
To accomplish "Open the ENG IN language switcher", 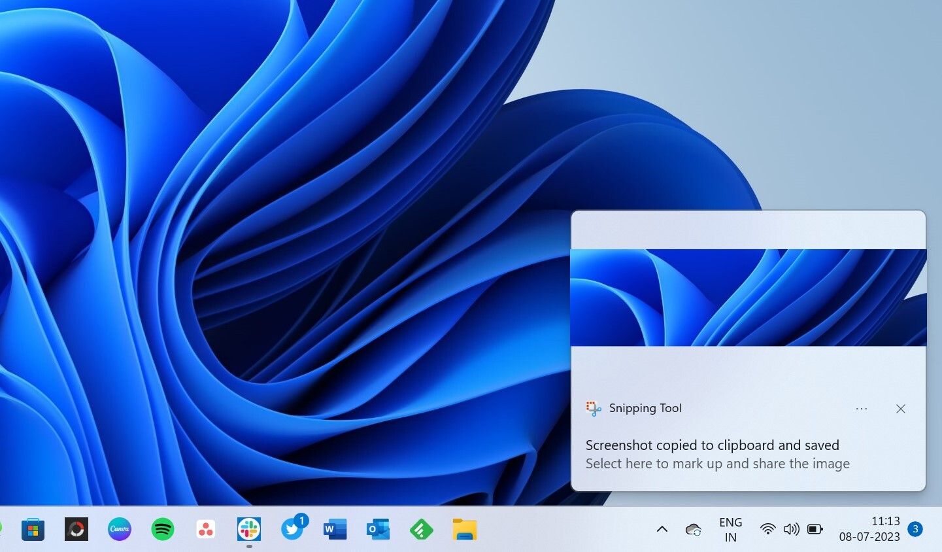I will [730, 530].
